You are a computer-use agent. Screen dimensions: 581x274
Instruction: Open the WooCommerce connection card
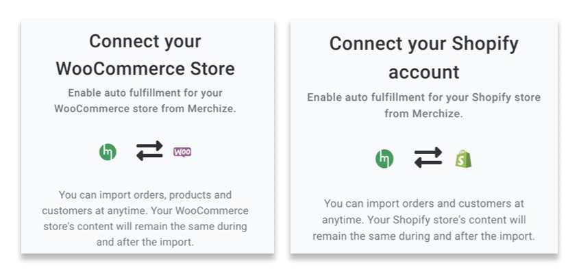[147, 136]
